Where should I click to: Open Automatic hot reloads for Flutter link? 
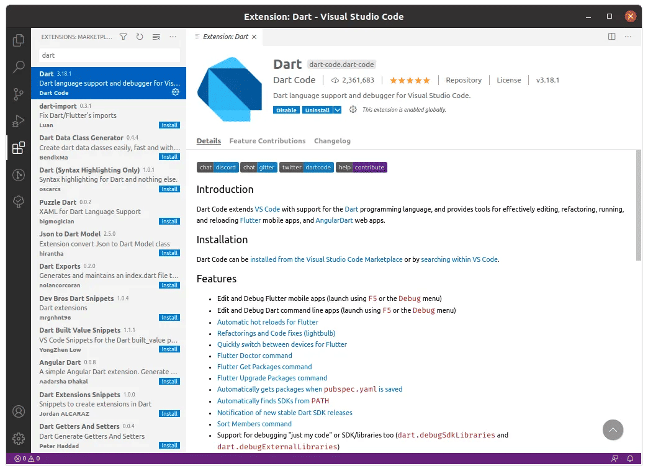pos(268,322)
